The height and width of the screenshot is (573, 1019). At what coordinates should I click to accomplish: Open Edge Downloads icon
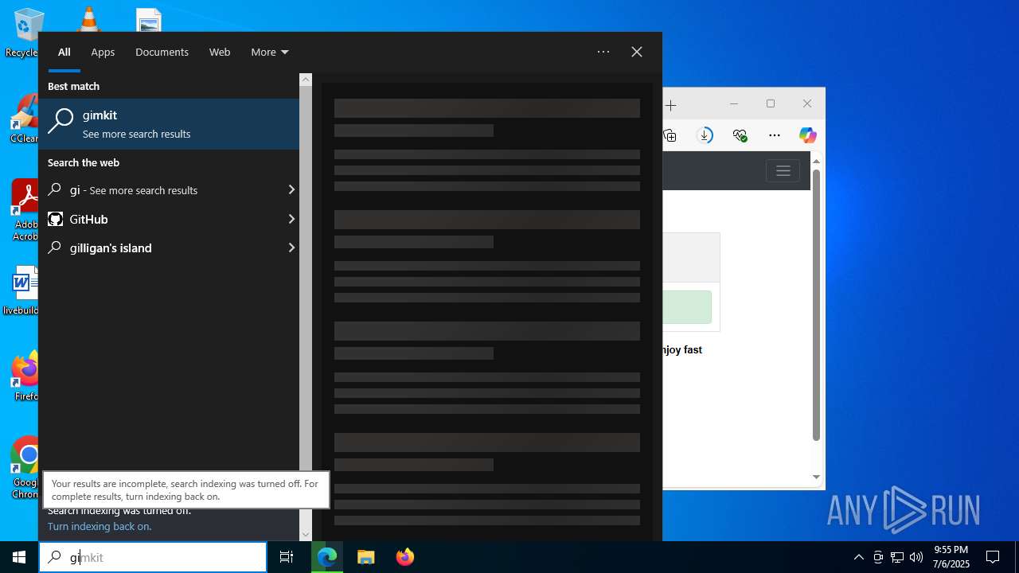(705, 135)
